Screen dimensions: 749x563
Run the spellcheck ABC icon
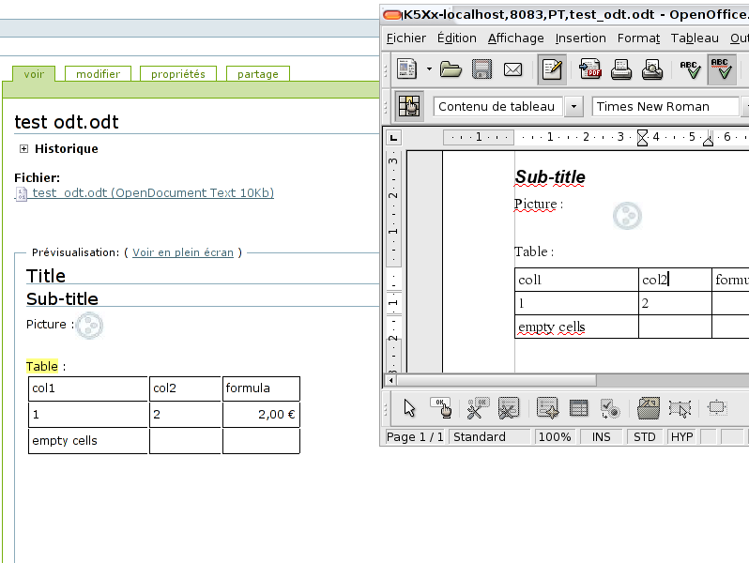[690, 69]
